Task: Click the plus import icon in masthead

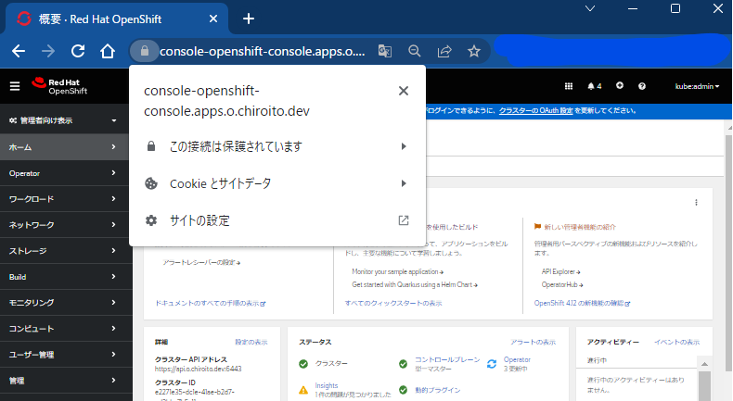Action: click(x=620, y=85)
